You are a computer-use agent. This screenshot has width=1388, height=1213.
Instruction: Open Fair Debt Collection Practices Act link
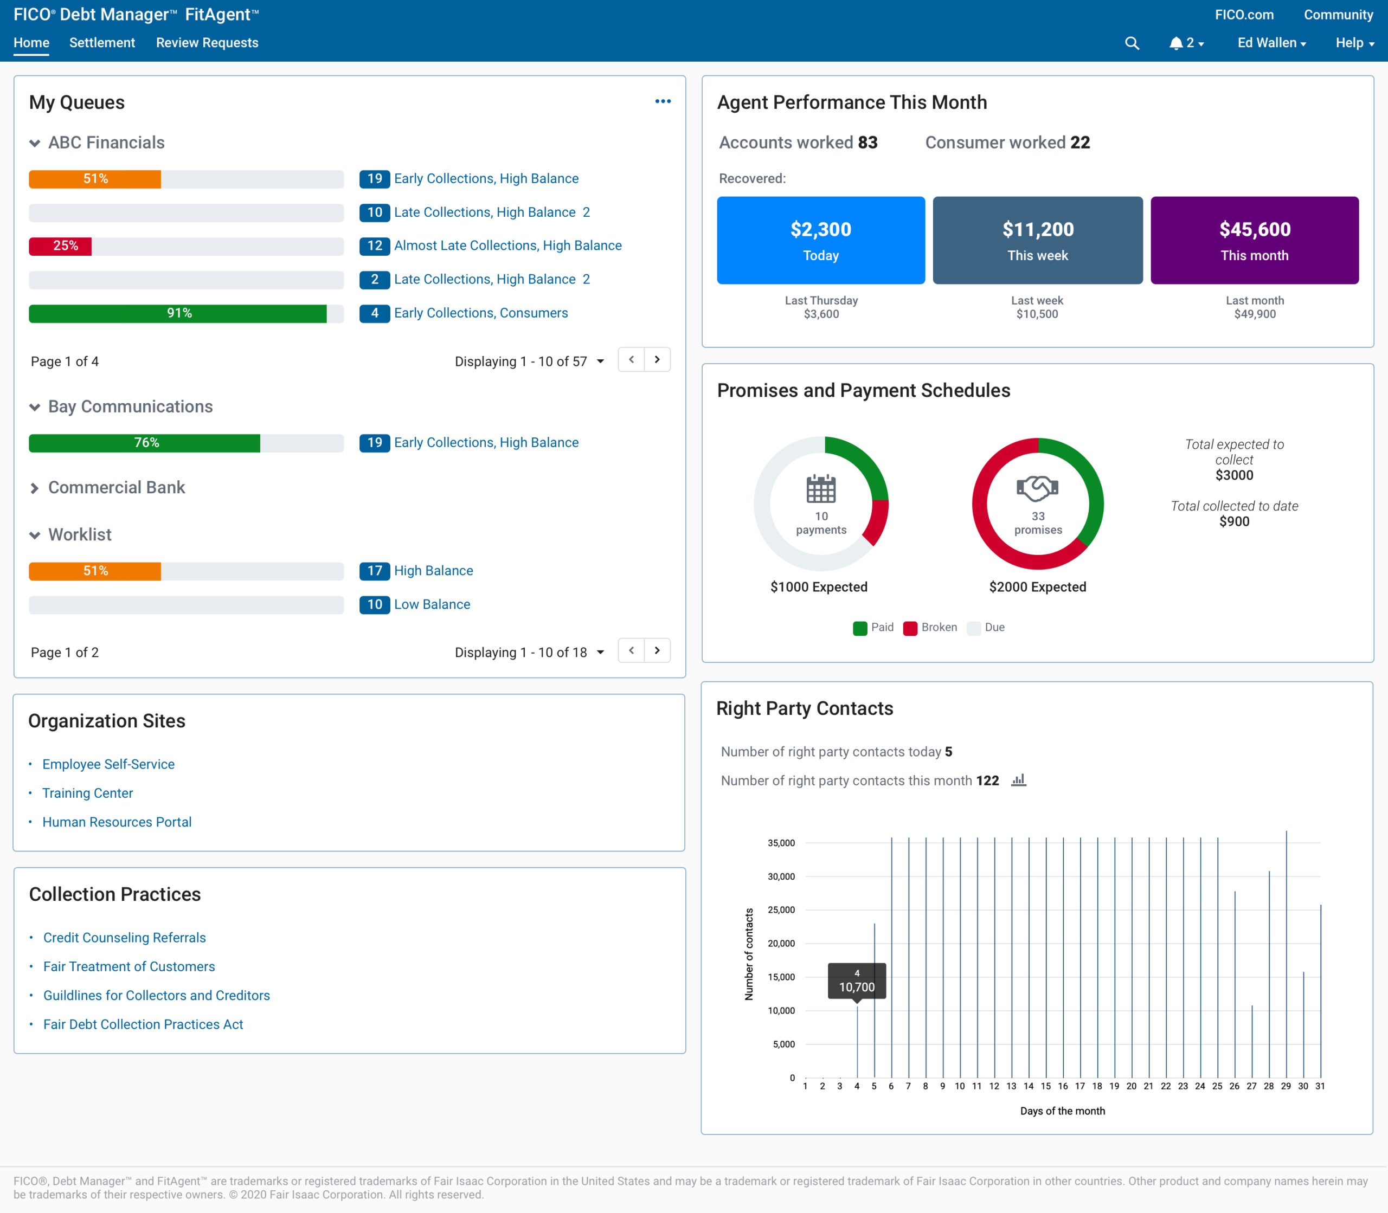tap(143, 1025)
